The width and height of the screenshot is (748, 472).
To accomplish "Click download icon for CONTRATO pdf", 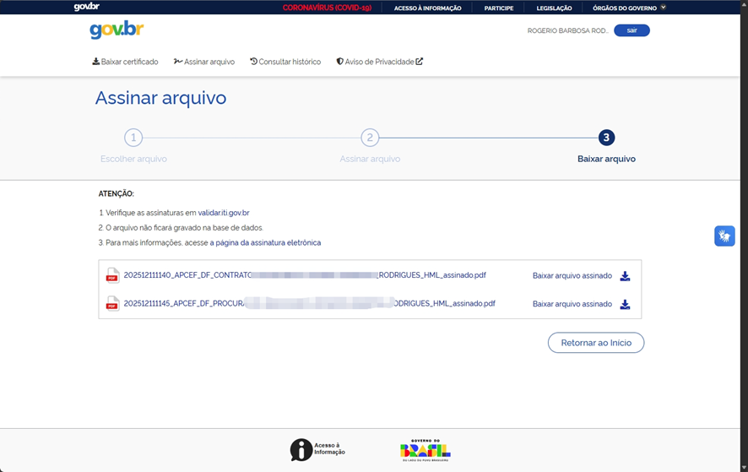I will [625, 276].
